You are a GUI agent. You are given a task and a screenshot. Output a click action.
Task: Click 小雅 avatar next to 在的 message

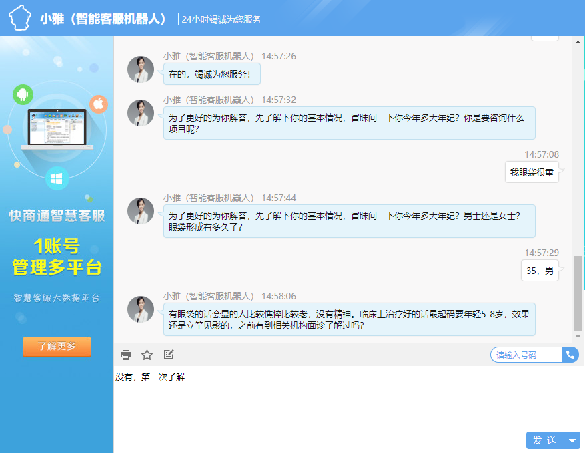click(141, 69)
